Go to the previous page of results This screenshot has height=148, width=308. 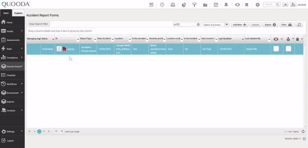click(34, 131)
